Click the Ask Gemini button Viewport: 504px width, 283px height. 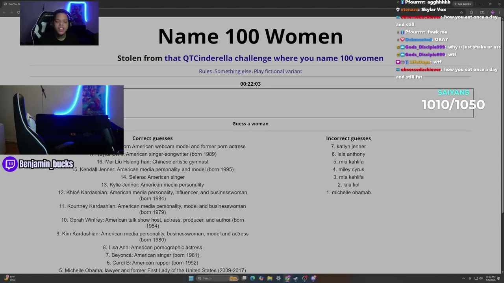(462, 4)
